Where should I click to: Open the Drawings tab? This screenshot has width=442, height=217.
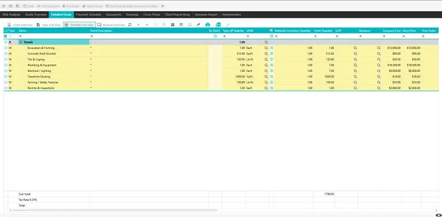point(132,14)
